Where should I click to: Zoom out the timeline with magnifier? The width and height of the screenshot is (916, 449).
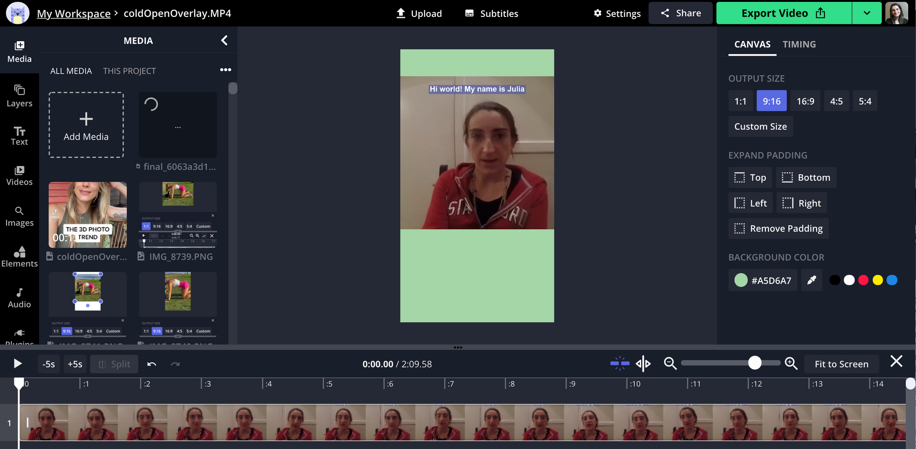point(670,363)
